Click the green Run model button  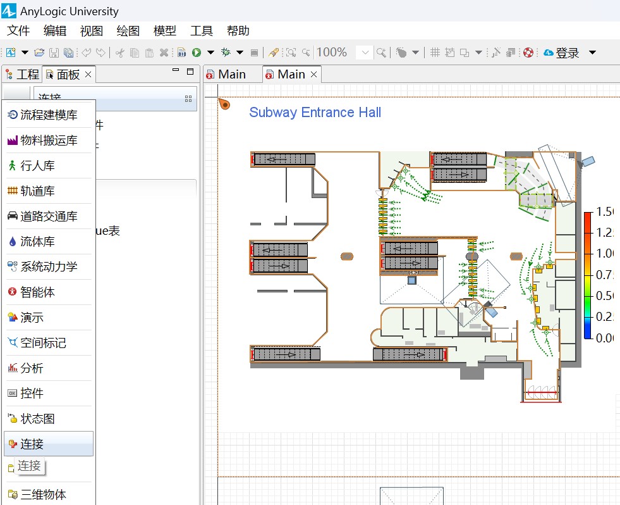pyautogui.click(x=197, y=53)
